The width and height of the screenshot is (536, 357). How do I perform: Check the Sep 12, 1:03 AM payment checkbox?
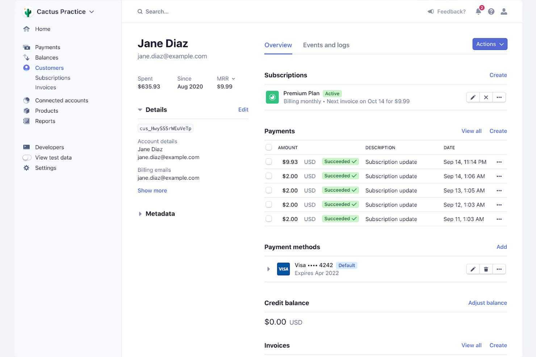coord(269,204)
